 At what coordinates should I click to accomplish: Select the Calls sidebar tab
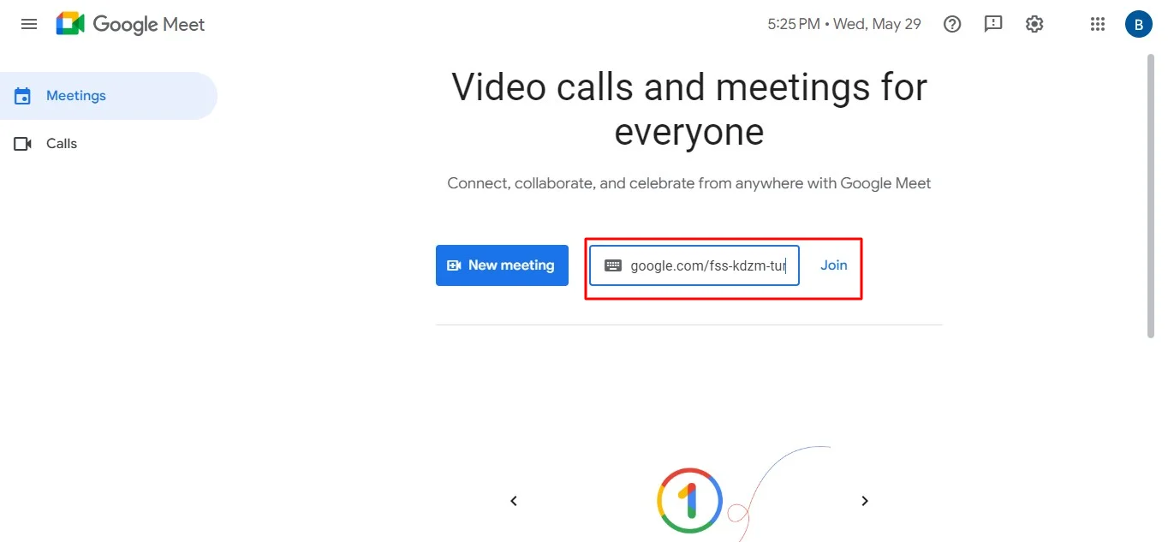coord(109,144)
